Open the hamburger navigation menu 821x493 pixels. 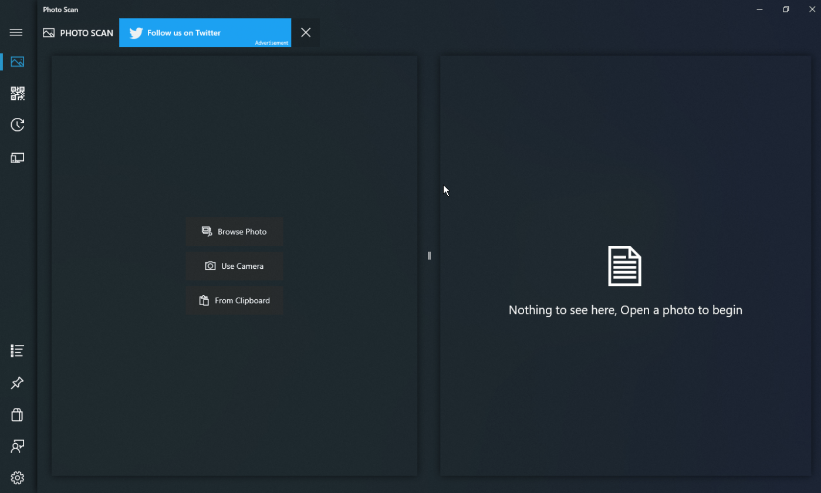tap(16, 32)
